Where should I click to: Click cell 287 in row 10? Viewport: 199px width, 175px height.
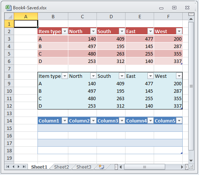click(x=168, y=91)
